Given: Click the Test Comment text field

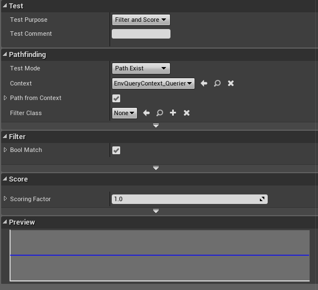Looking at the screenshot, I should point(141,34).
